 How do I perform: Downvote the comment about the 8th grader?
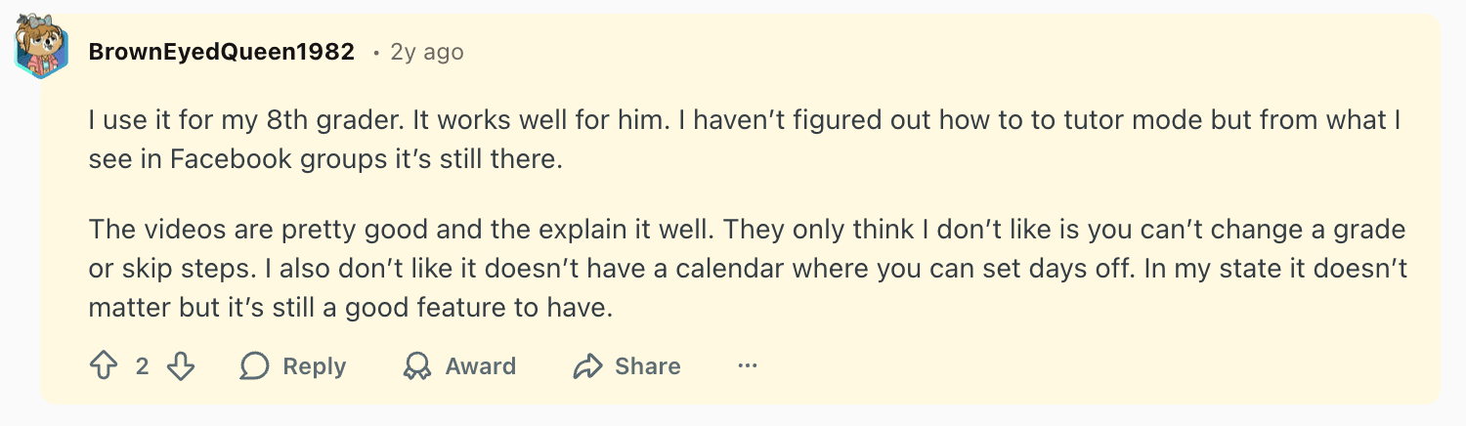click(182, 366)
